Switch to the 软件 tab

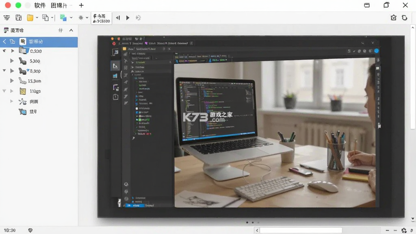pos(40,5)
